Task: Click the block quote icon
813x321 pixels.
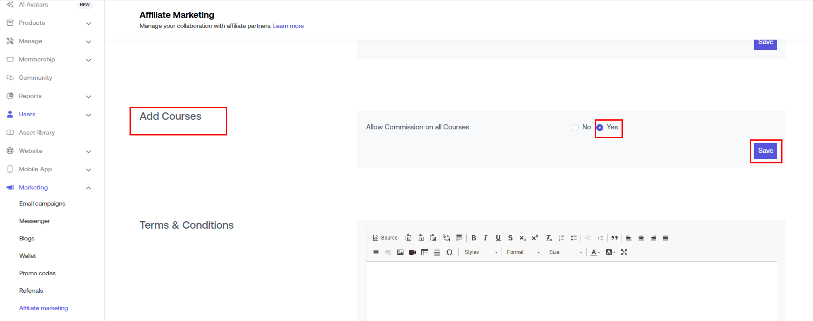Action: click(615, 238)
